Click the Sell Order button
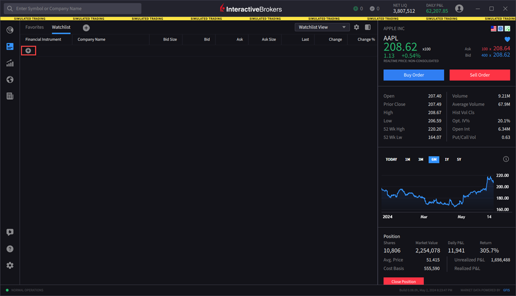This screenshot has height=296, width=516. pyautogui.click(x=479, y=75)
